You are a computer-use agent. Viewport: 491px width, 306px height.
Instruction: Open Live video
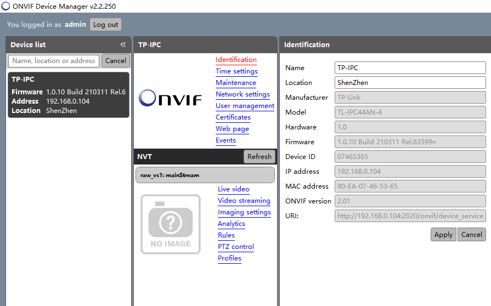234,189
